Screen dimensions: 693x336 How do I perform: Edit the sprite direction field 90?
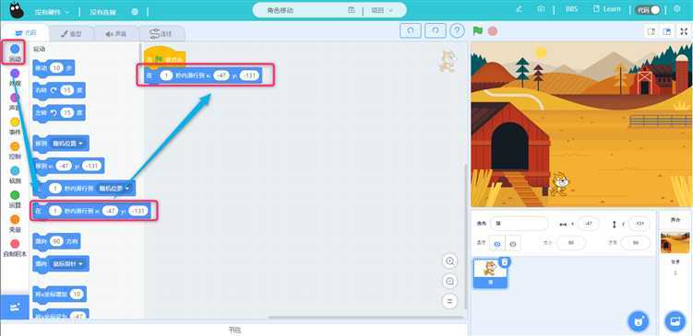point(636,243)
